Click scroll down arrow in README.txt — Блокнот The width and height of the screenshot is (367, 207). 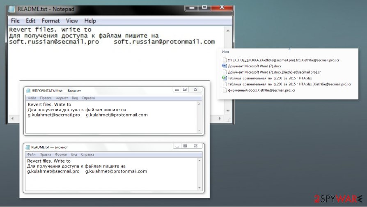pos(200,188)
